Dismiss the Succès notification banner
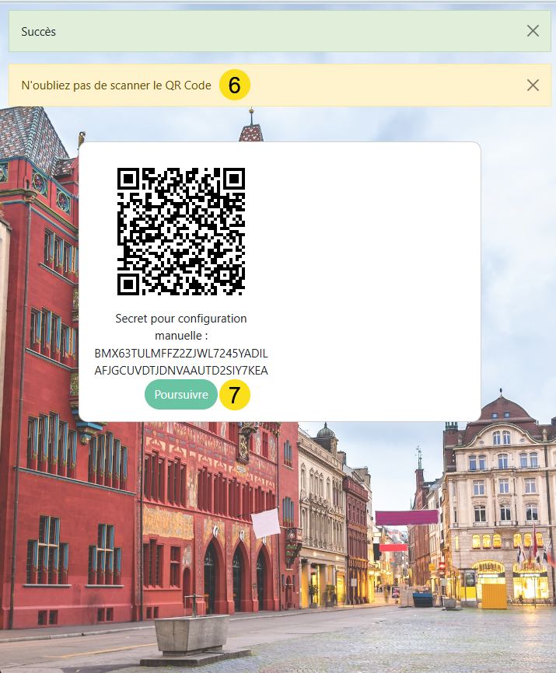 point(533,31)
